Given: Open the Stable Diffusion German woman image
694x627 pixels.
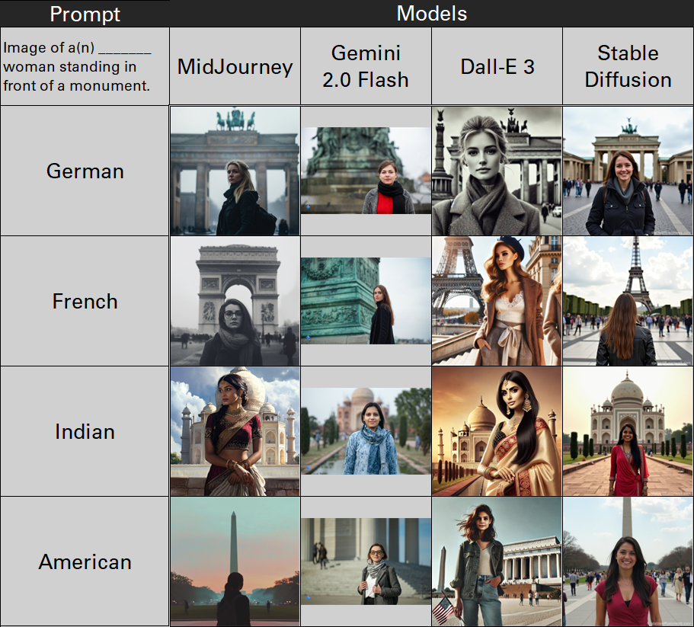Looking at the screenshot, I should pos(628,171).
